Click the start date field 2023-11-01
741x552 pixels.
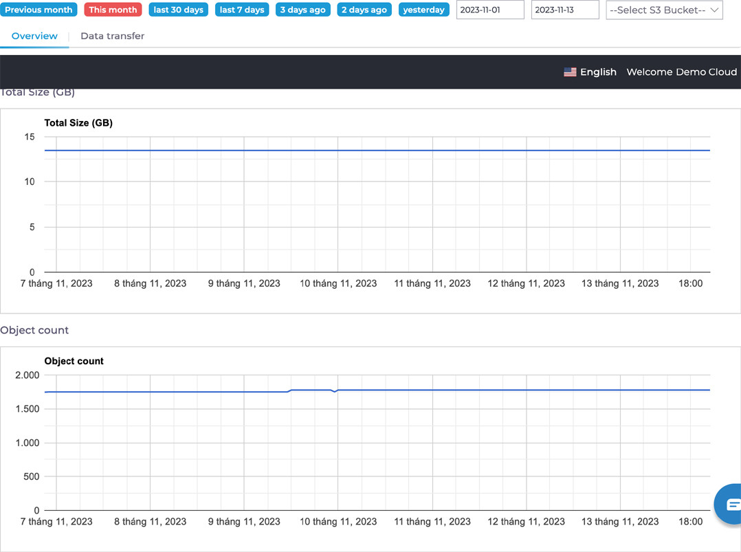pyautogui.click(x=489, y=10)
